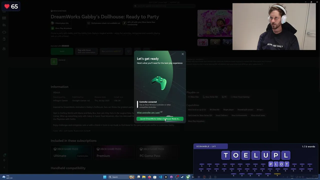320x180 pixels.
Task: Open the friends sidebar icon
Action: (4, 49)
